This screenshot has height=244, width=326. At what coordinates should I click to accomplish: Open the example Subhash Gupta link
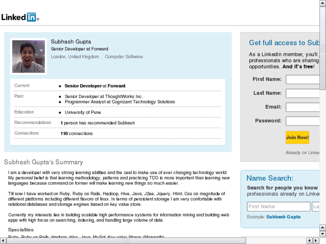[x=283, y=217]
